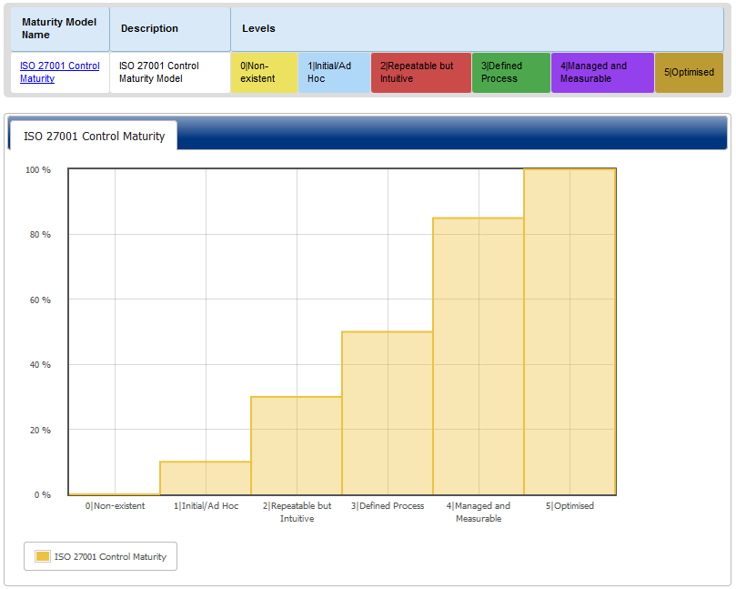Click the Description column header
This screenshot has width=736, height=589.
pos(170,28)
